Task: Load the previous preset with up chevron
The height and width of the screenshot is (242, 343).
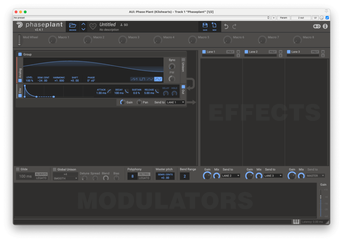Action: [x=83, y=24]
